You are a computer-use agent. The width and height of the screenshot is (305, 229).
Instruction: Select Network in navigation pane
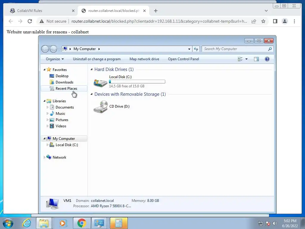pyautogui.click(x=59, y=157)
